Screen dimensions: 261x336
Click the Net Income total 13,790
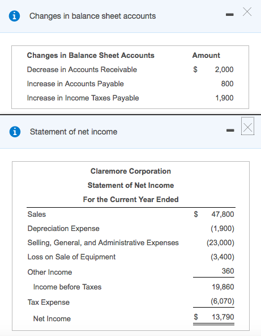(223, 317)
